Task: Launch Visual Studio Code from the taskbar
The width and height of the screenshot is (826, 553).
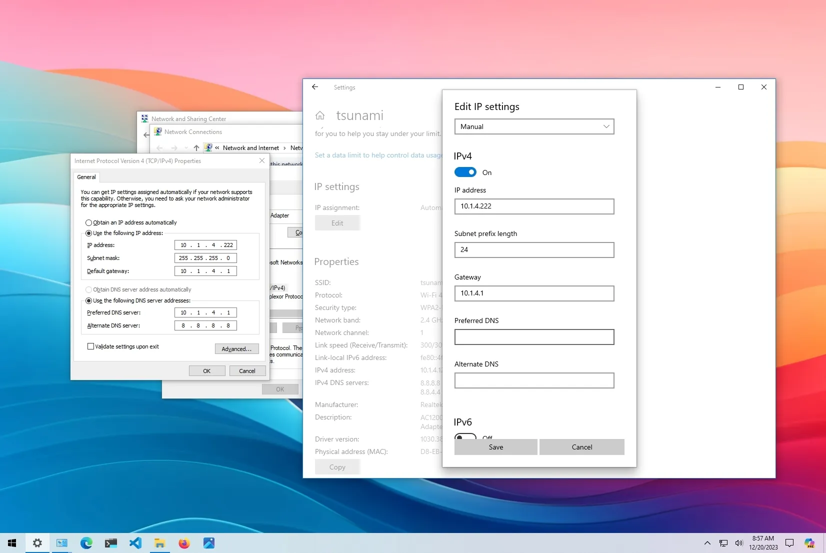Action: 135,543
